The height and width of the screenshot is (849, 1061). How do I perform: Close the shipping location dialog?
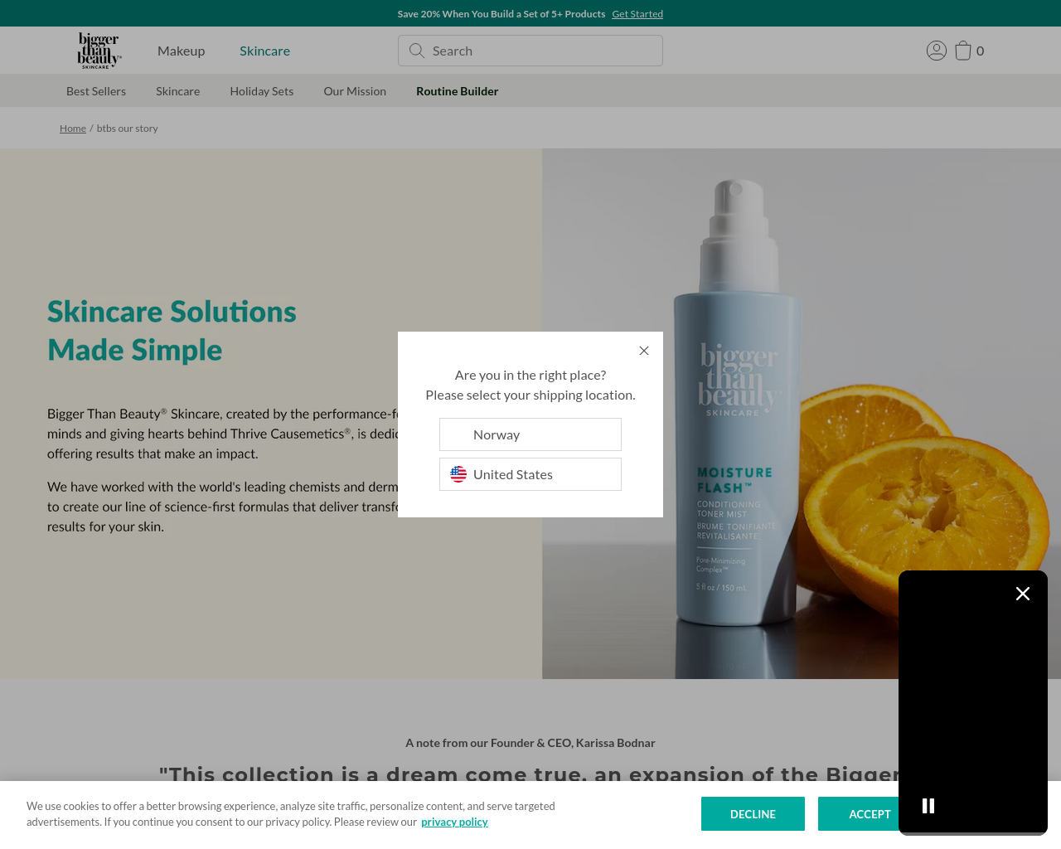pyautogui.click(x=644, y=351)
